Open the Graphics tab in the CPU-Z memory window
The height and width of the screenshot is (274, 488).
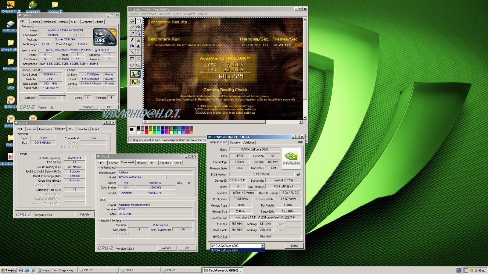pyautogui.click(x=84, y=129)
